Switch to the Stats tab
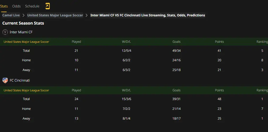The width and height of the screenshot is (268, 132). tap(4, 6)
